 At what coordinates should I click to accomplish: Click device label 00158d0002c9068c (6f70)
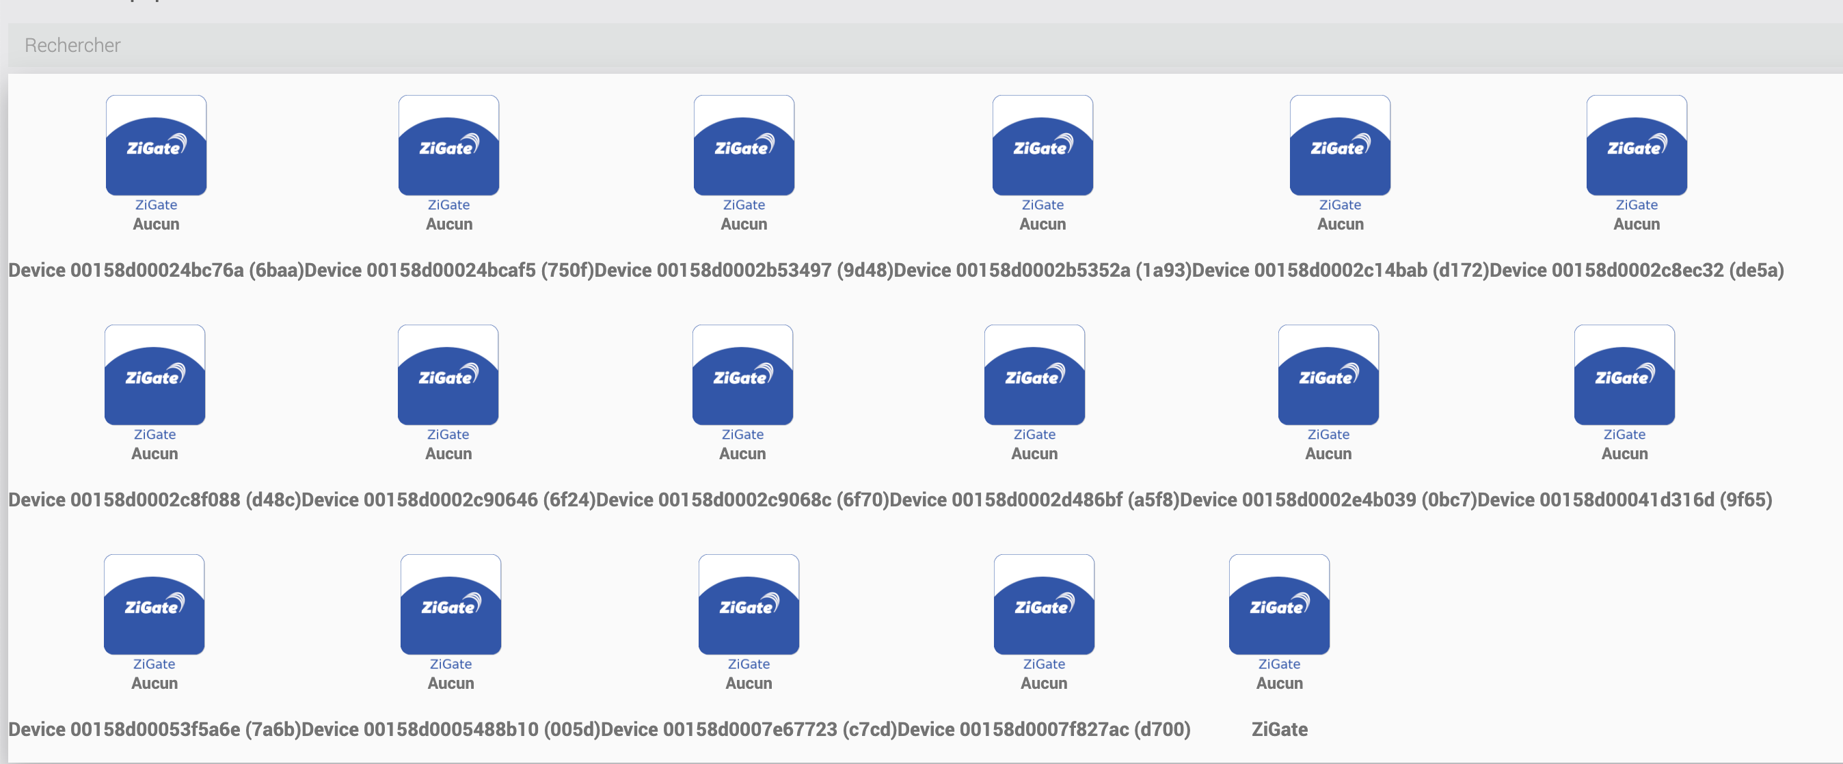(742, 500)
